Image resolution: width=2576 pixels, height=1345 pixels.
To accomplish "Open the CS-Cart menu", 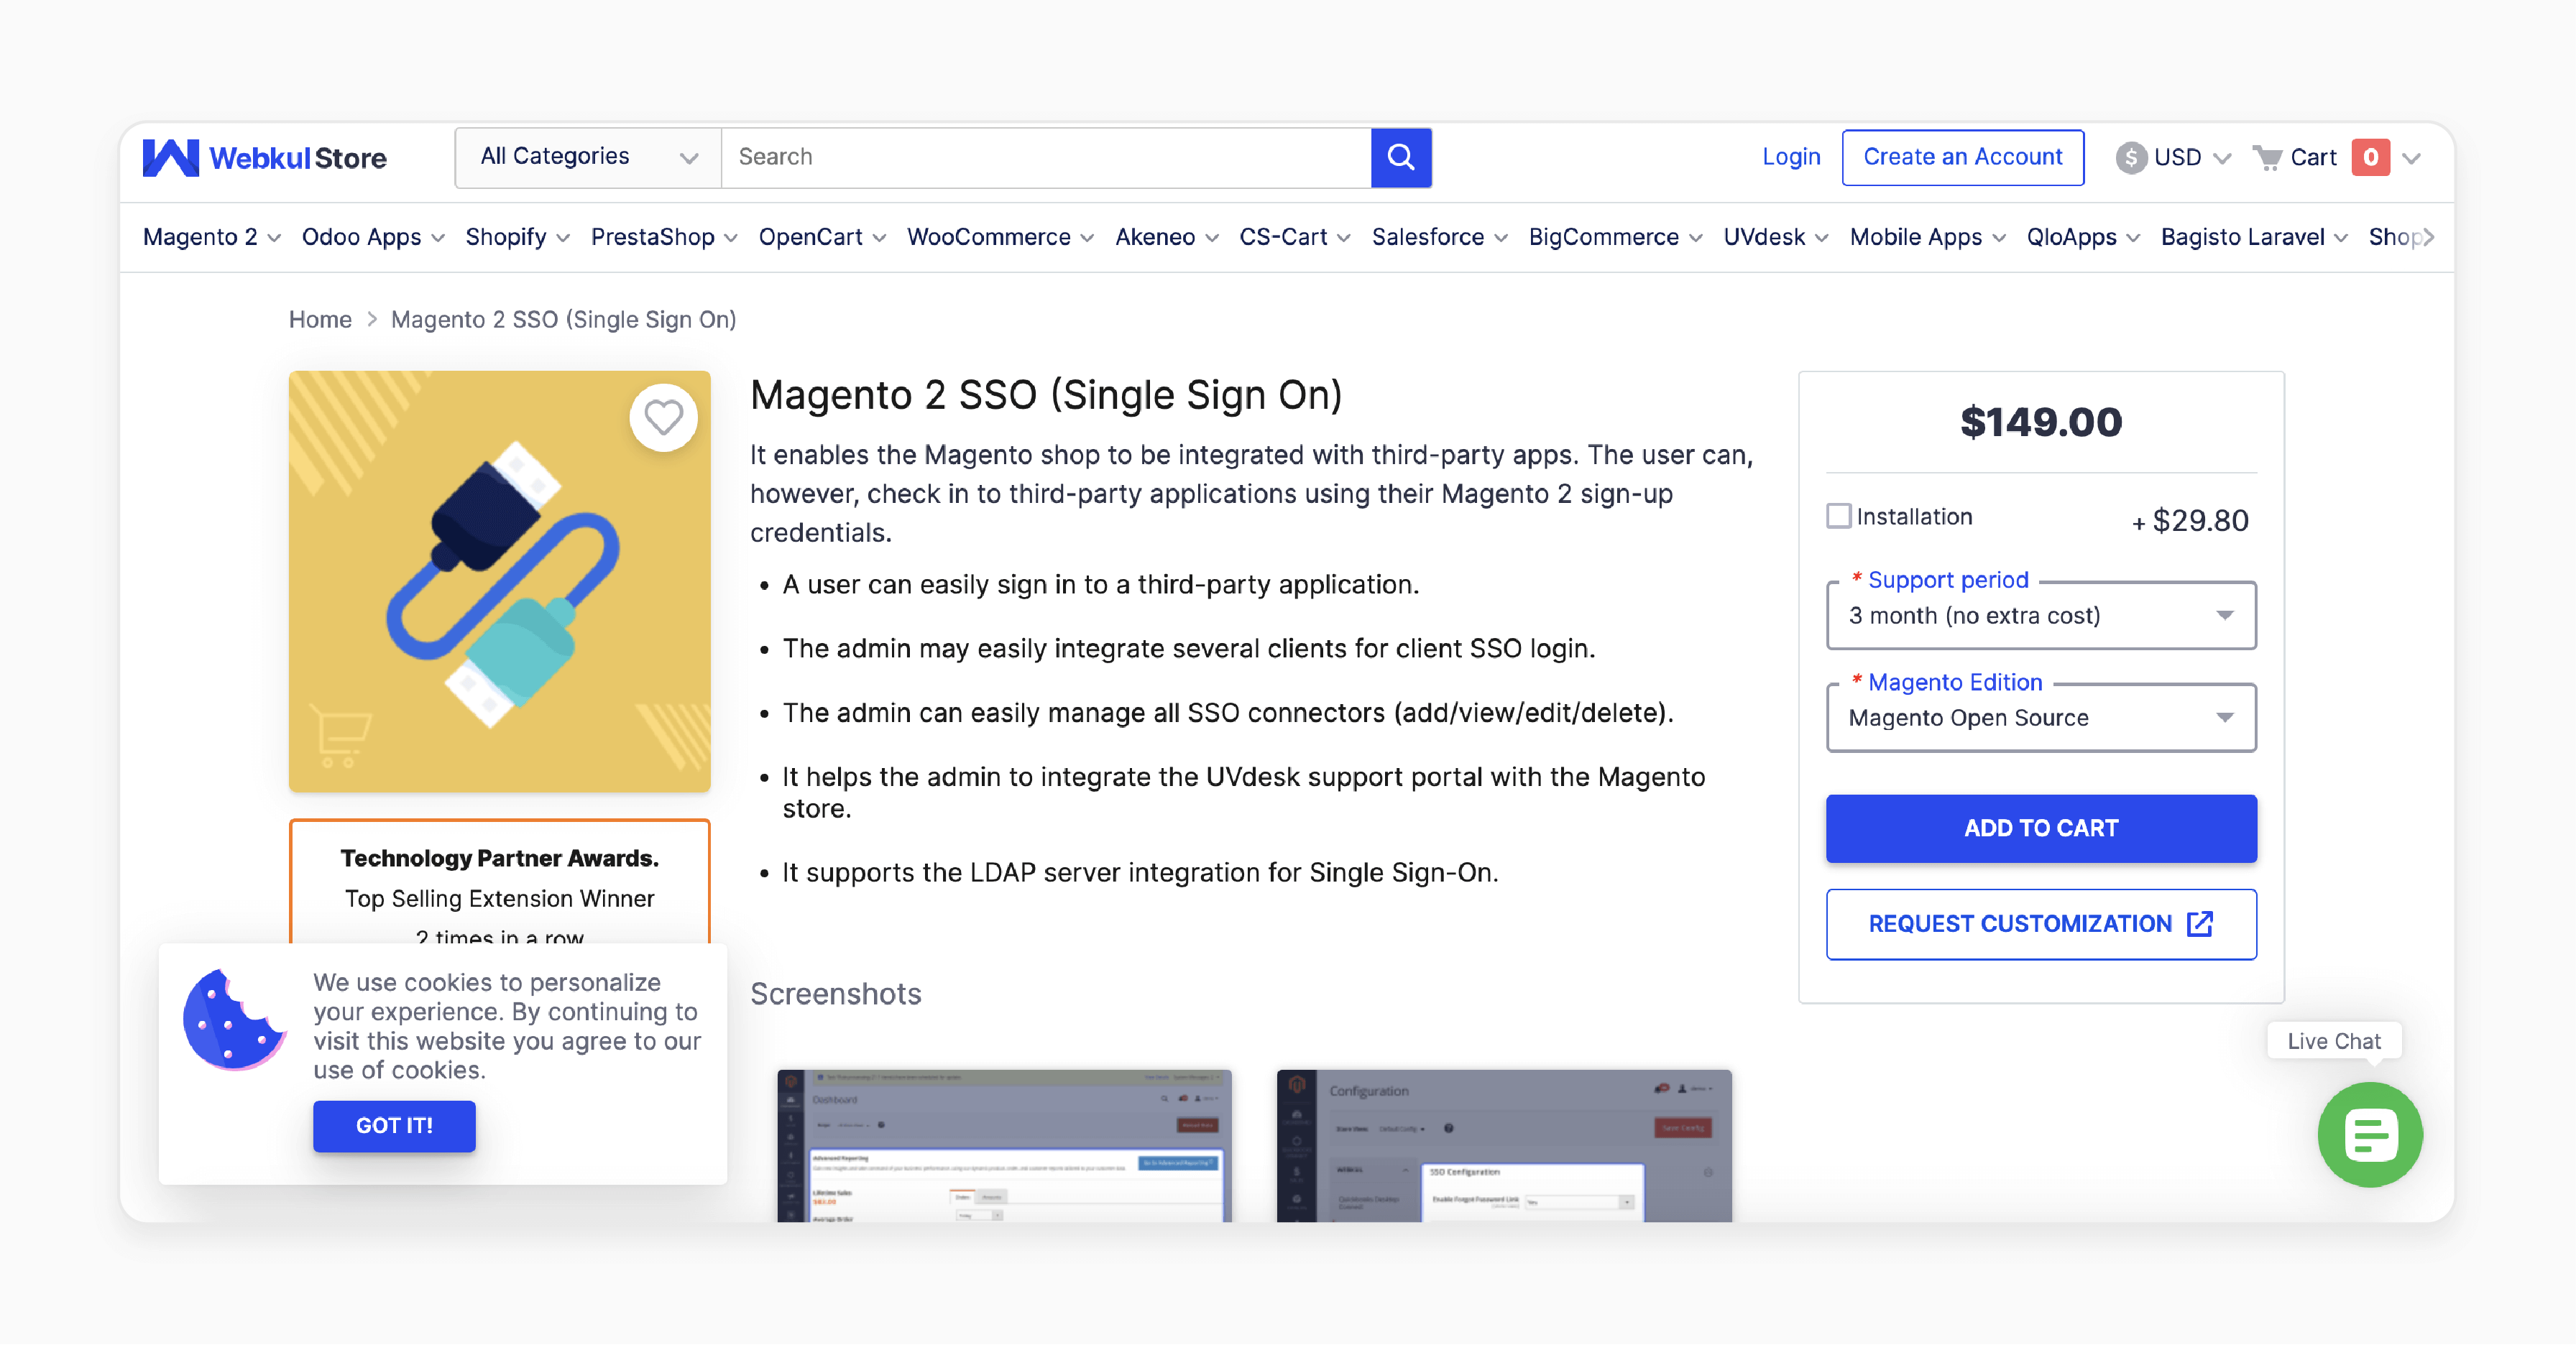I will 1295,237.
